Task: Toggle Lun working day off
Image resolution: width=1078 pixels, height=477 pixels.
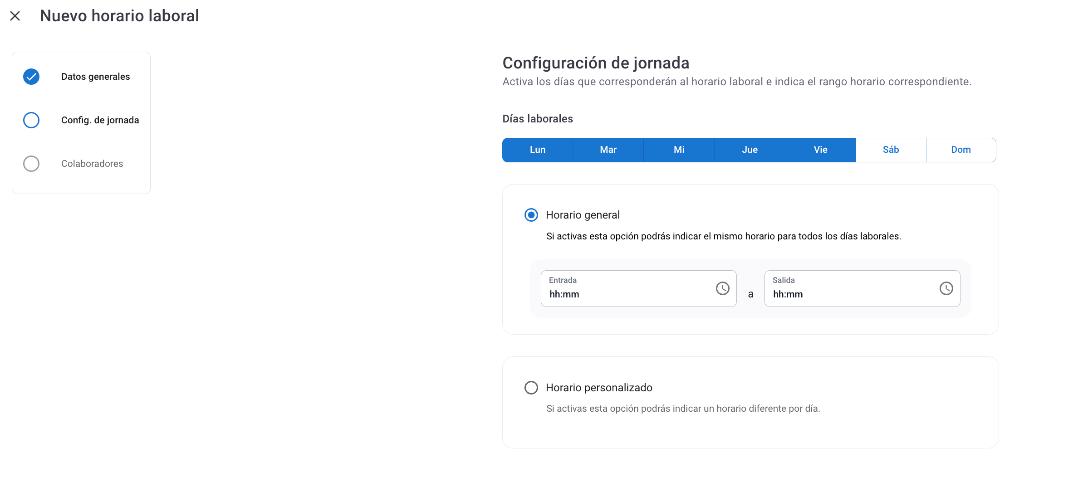Action: (x=538, y=150)
